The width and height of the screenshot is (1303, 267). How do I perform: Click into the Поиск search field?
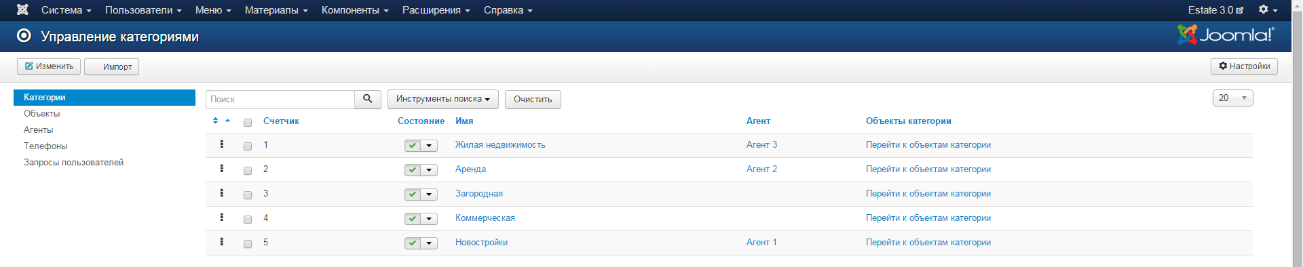280,100
